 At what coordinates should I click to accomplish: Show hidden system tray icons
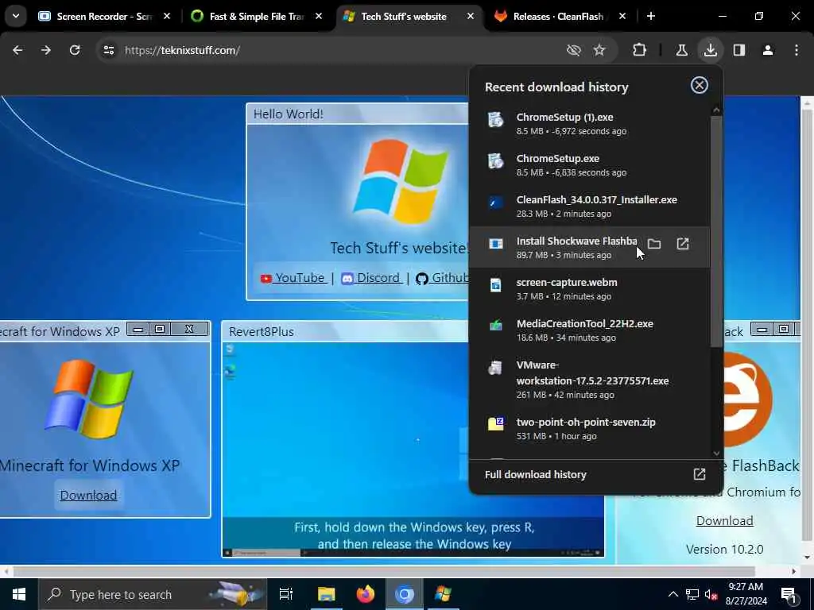pos(673,594)
